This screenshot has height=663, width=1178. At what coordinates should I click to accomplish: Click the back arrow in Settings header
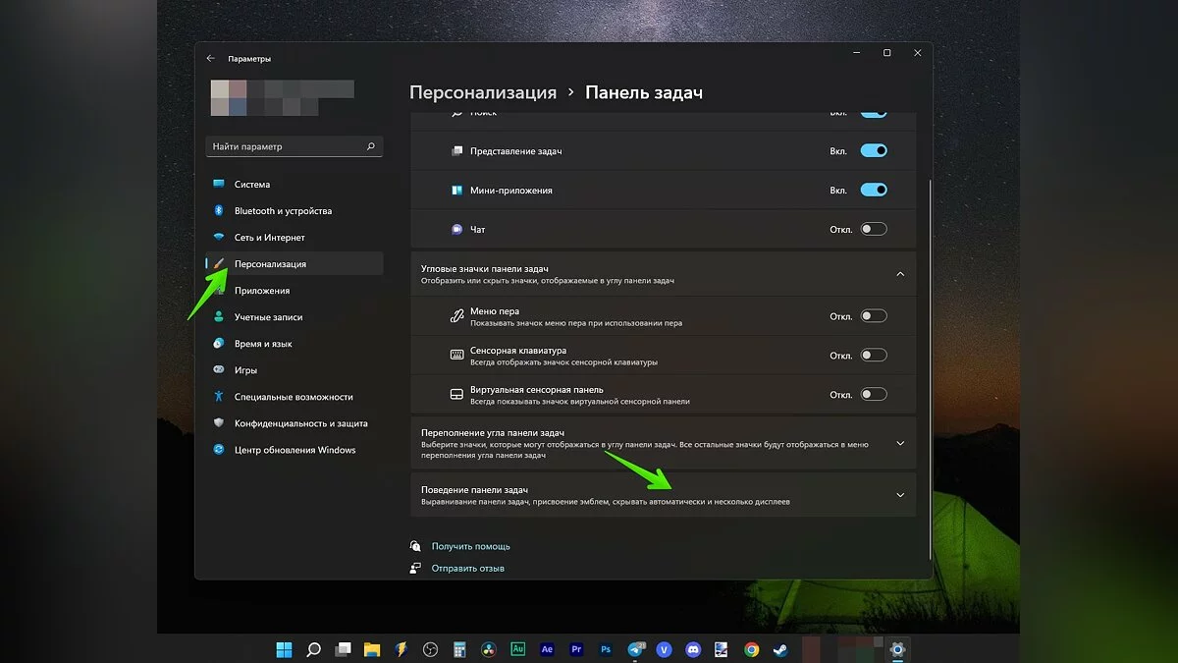click(210, 59)
